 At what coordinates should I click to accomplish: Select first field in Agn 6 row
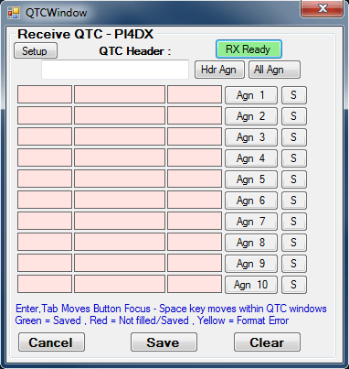pos(45,200)
